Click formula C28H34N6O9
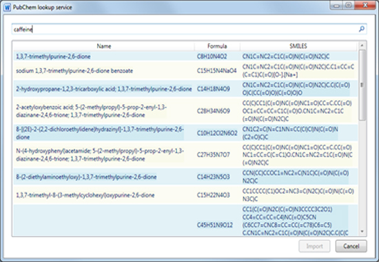 click(213, 111)
